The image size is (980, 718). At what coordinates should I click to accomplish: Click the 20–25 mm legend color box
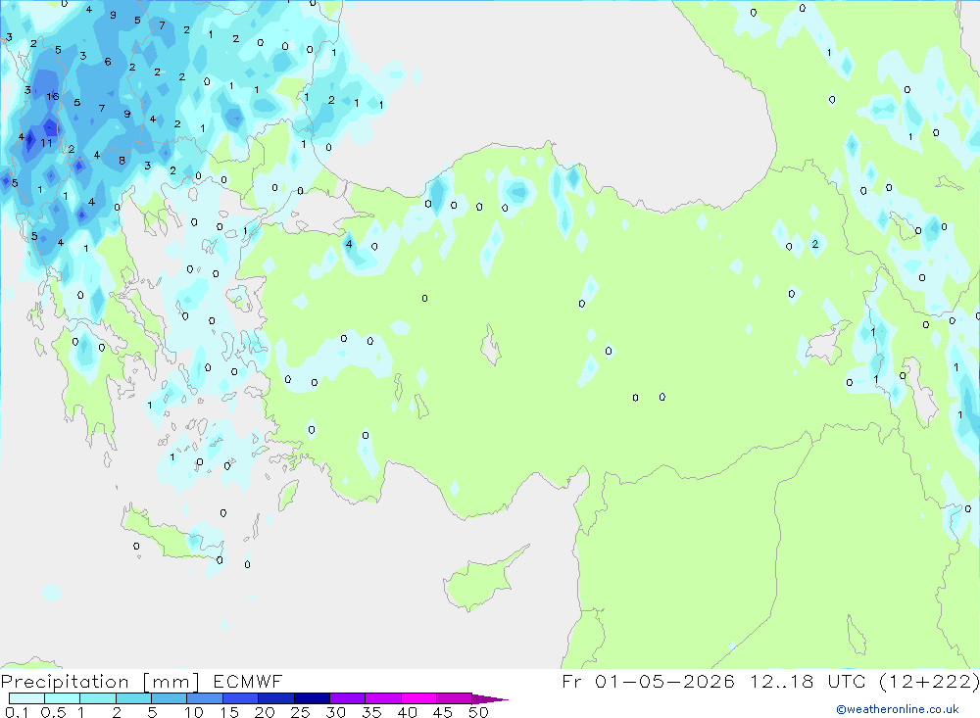pyautogui.click(x=276, y=698)
